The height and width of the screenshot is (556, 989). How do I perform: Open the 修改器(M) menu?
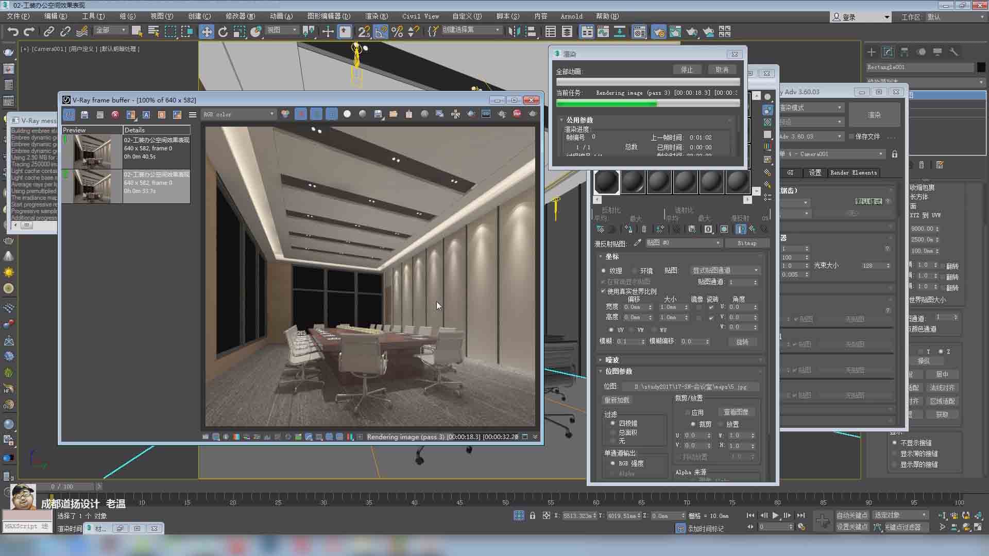(240, 16)
